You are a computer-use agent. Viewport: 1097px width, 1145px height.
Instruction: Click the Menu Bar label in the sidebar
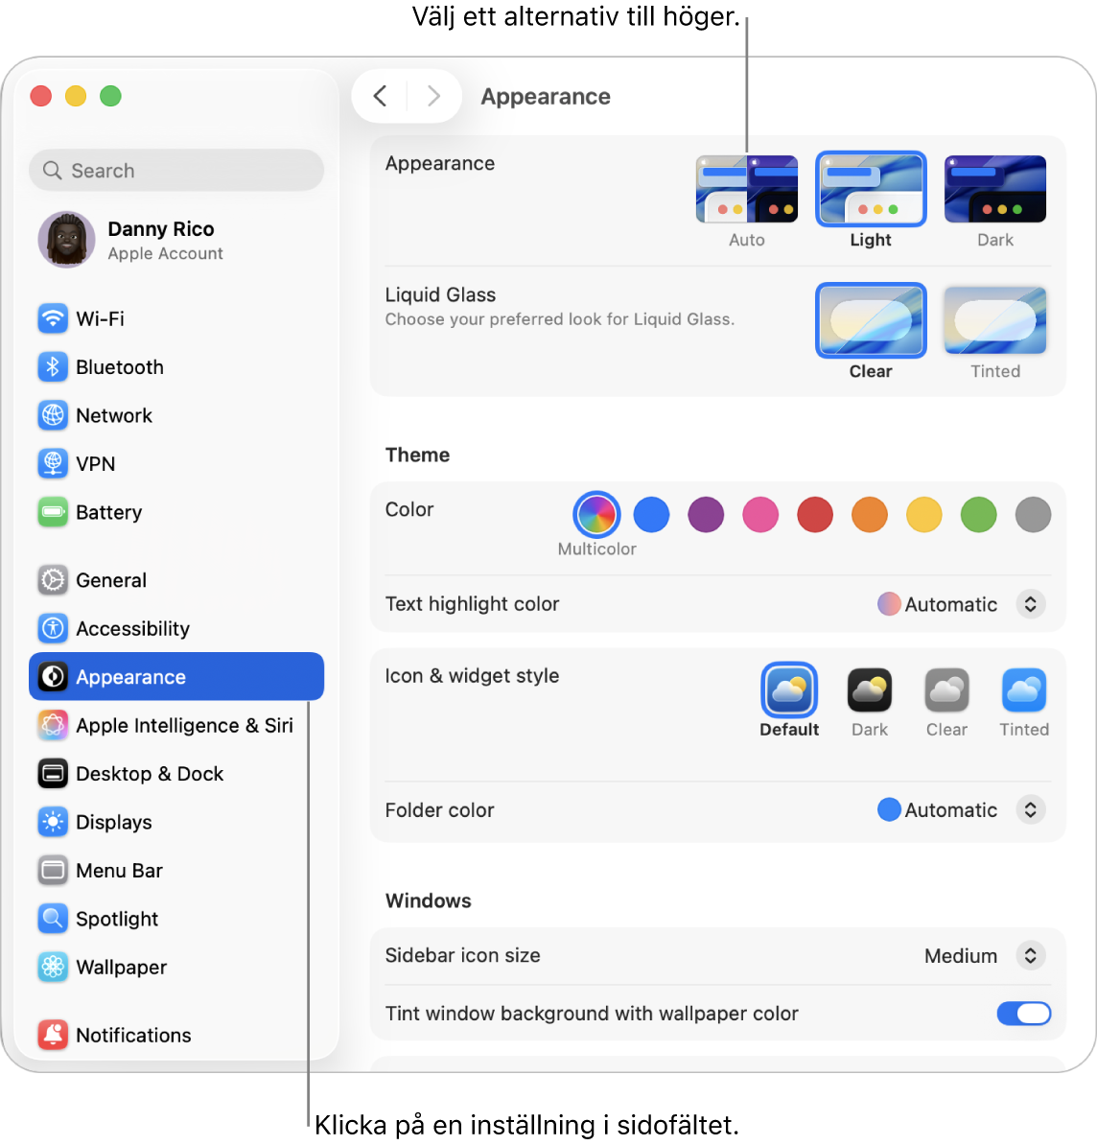pos(119,871)
